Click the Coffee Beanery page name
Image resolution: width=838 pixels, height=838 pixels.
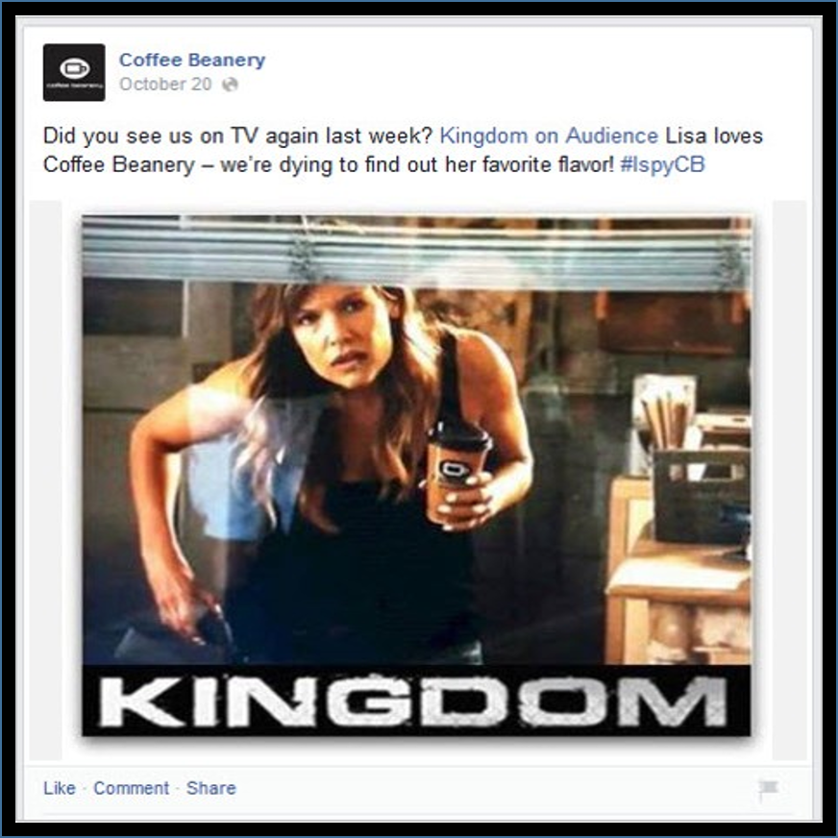click(x=192, y=60)
